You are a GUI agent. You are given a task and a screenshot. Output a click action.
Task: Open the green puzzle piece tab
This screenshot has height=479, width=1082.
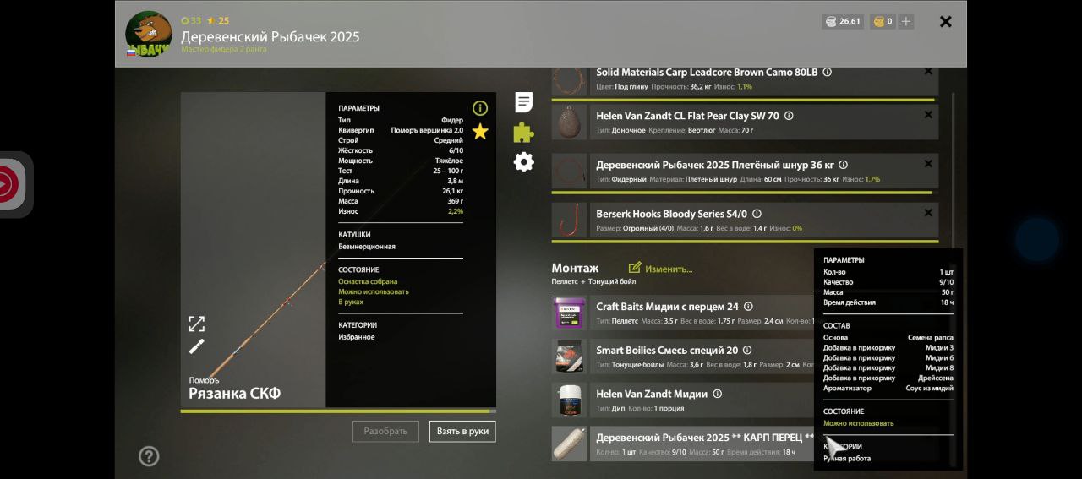(x=524, y=133)
